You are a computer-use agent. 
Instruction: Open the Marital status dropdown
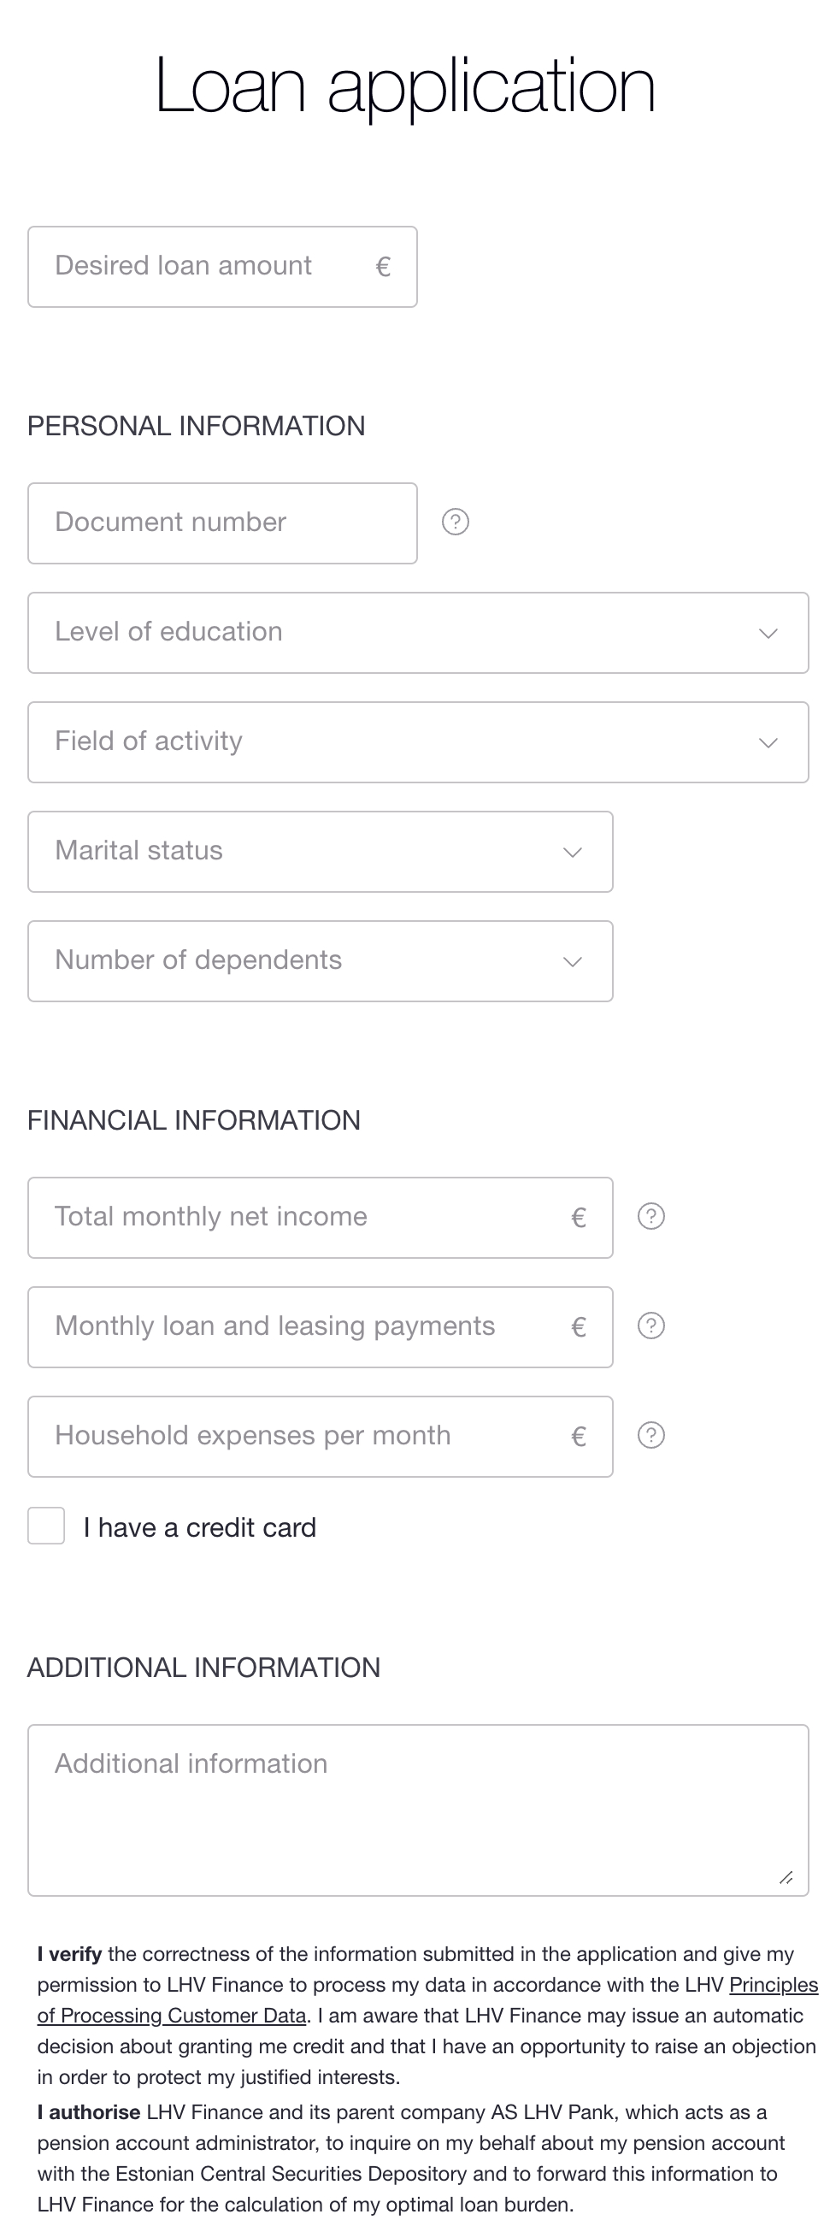click(320, 852)
